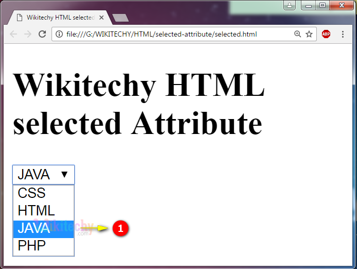The width and height of the screenshot is (357, 269).
Task: Open the Chrome three-dot menu
Action: click(343, 35)
